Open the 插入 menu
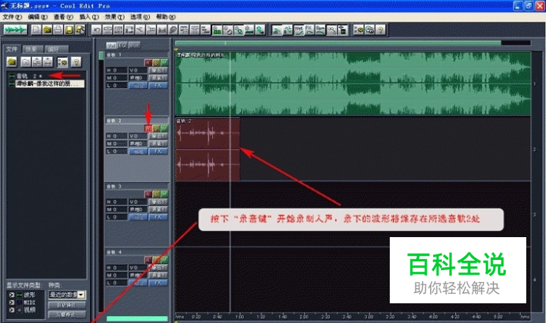The image size is (546, 323). [89, 17]
